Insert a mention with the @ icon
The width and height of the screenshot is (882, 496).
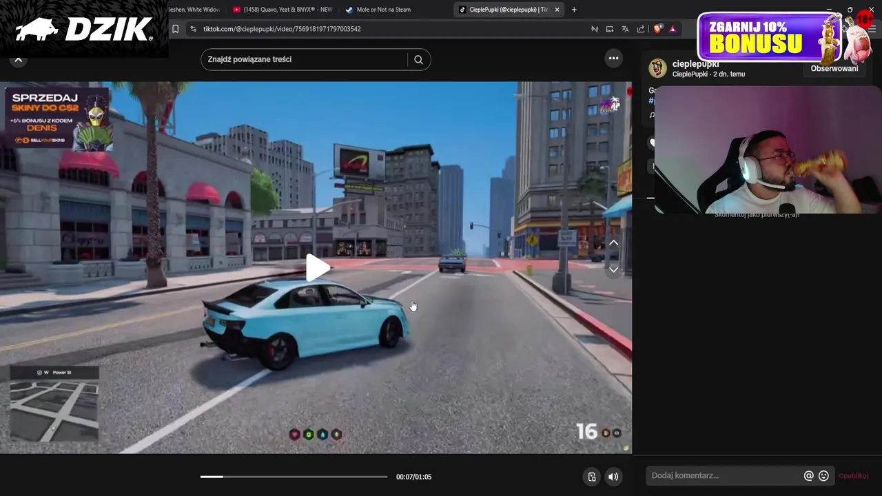809,476
